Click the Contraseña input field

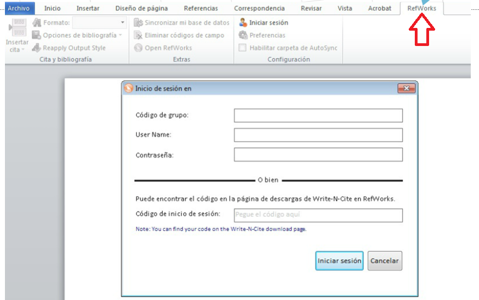tap(318, 154)
